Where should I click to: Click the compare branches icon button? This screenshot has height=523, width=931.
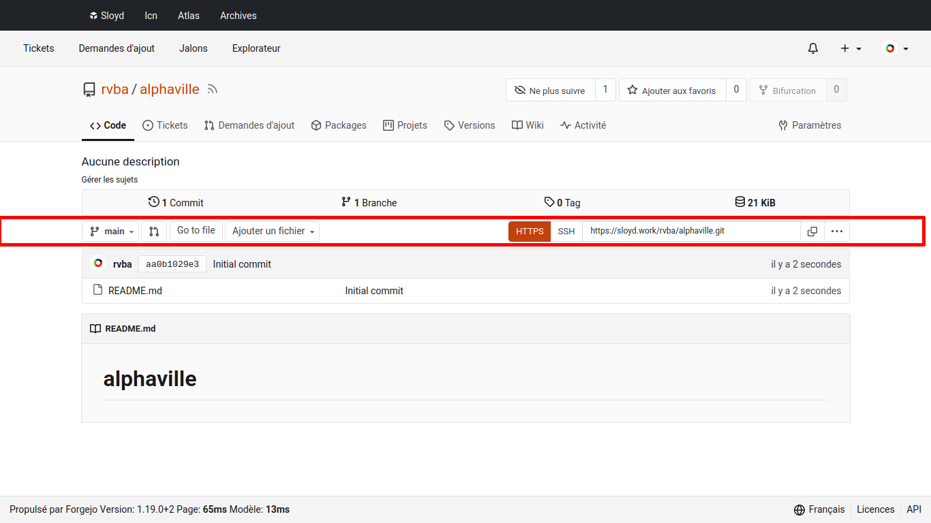(x=154, y=232)
